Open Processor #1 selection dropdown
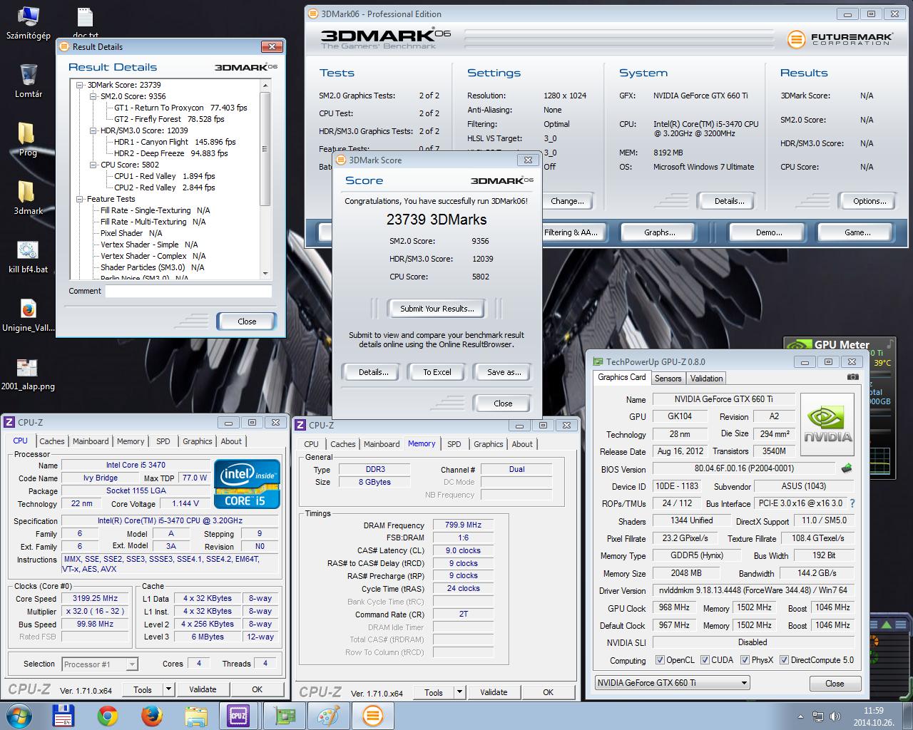Viewport: 913px width, 730px height. pyautogui.click(x=100, y=664)
